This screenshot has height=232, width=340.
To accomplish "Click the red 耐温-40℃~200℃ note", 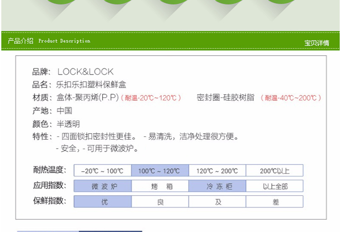I will 291,98.
